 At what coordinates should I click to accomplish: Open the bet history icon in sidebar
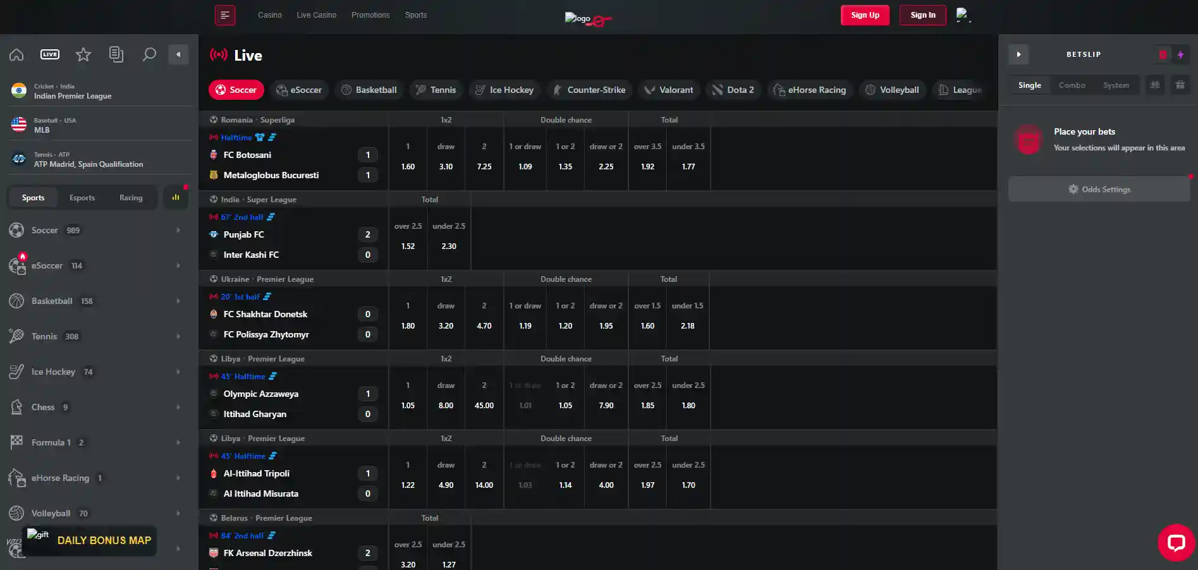tap(116, 54)
